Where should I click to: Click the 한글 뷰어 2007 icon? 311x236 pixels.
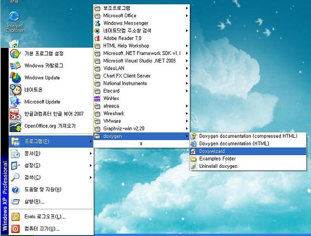point(15,114)
